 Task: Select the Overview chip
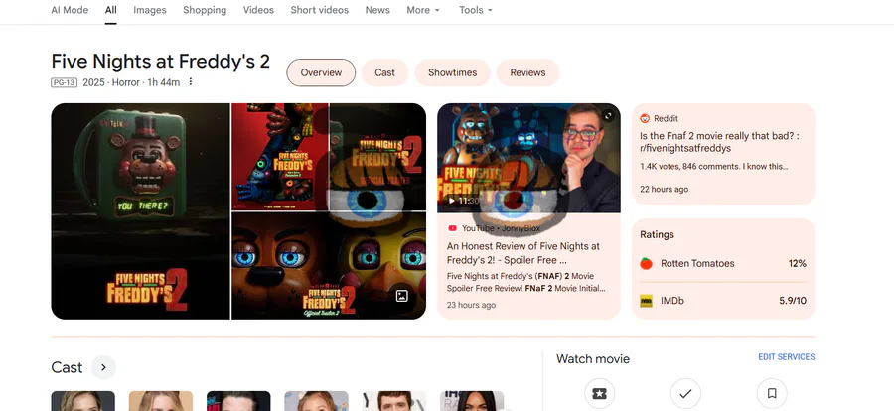point(321,72)
